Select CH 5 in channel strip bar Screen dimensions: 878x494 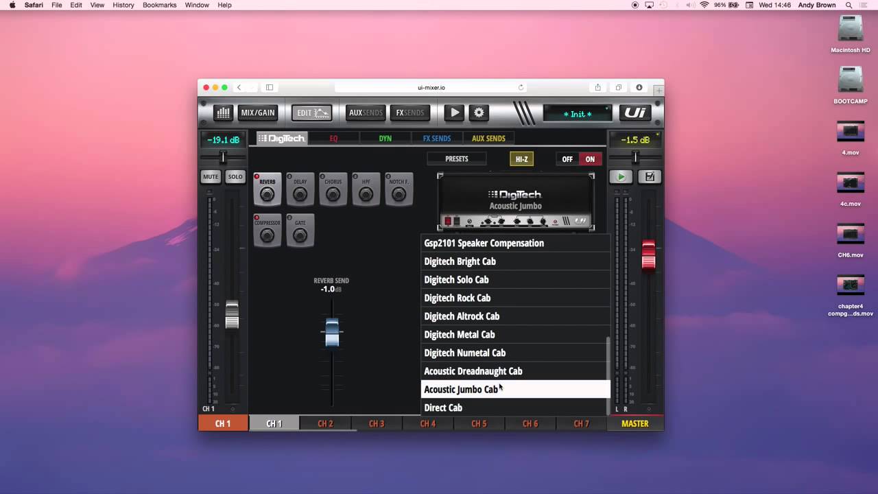(x=479, y=423)
